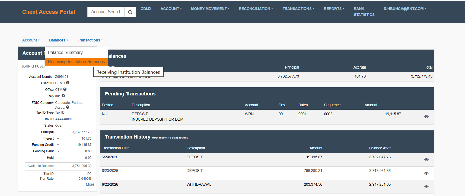Screen dimensions: 465x196
Task: Click the Available Balance link
Action: pyautogui.click(x=40, y=166)
